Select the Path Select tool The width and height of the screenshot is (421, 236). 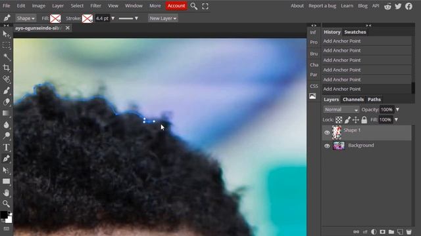coord(6,170)
